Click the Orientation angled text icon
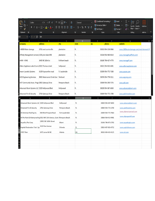Screen dimensions: 155x201 coord(65,22)
